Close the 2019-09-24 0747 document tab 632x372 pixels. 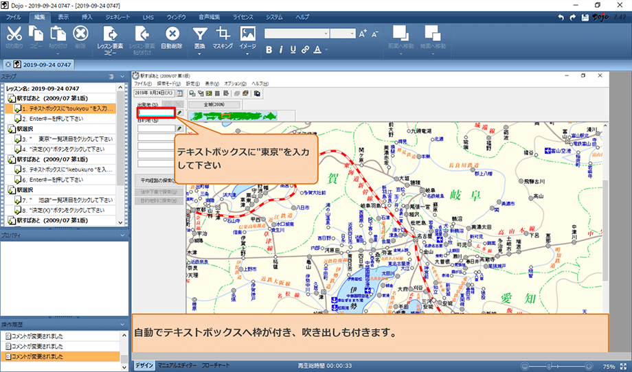[8, 64]
